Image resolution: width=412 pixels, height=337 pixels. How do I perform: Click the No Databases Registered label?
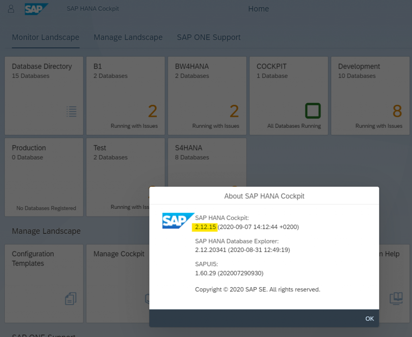click(x=46, y=208)
